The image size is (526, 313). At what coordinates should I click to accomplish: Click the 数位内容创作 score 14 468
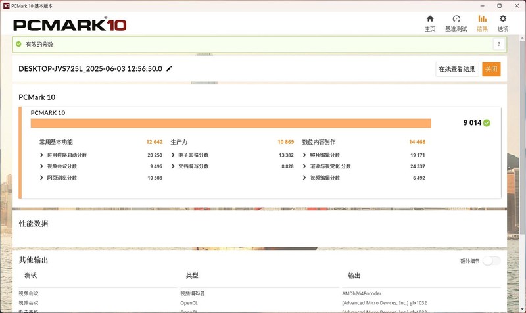(x=417, y=142)
